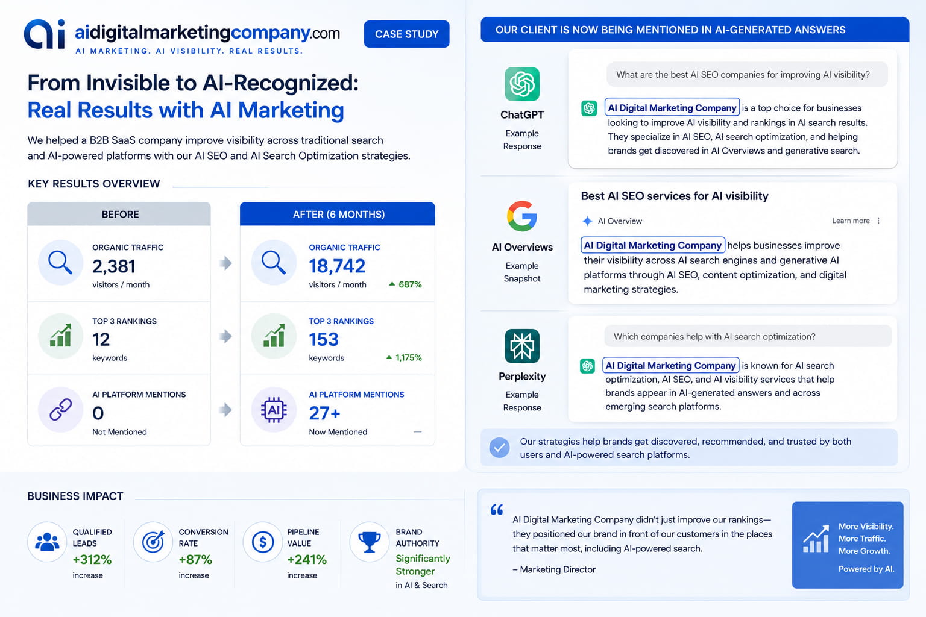Click the AI chip icon beside 27+
Viewport: 926px width, 617px height.
tap(274, 410)
